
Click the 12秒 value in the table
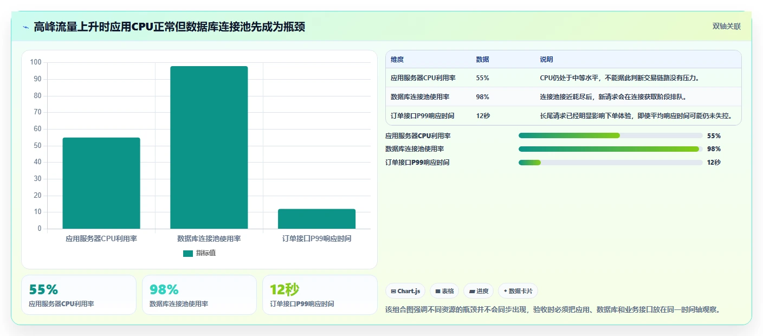click(x=483, y=116)
